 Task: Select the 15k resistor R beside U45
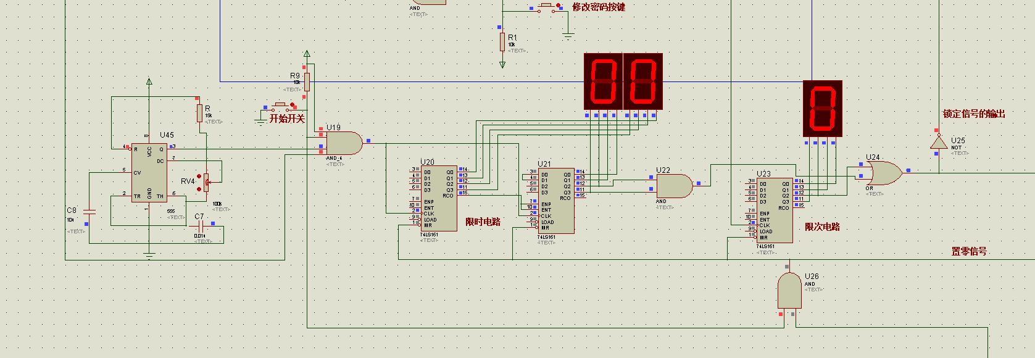[199, 114]
